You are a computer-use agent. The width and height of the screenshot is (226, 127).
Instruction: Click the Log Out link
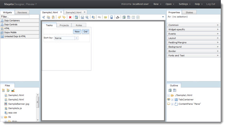click(211, 4)
